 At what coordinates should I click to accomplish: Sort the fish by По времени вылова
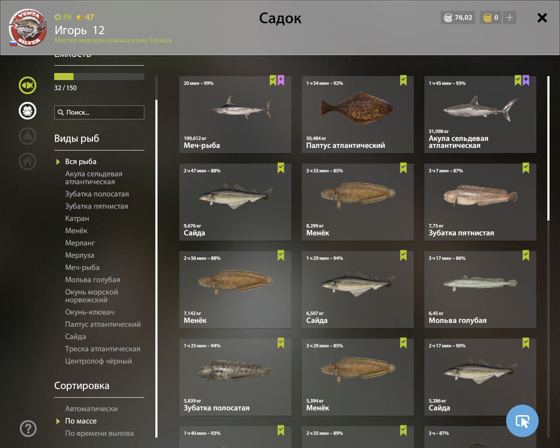pos(99,433)
